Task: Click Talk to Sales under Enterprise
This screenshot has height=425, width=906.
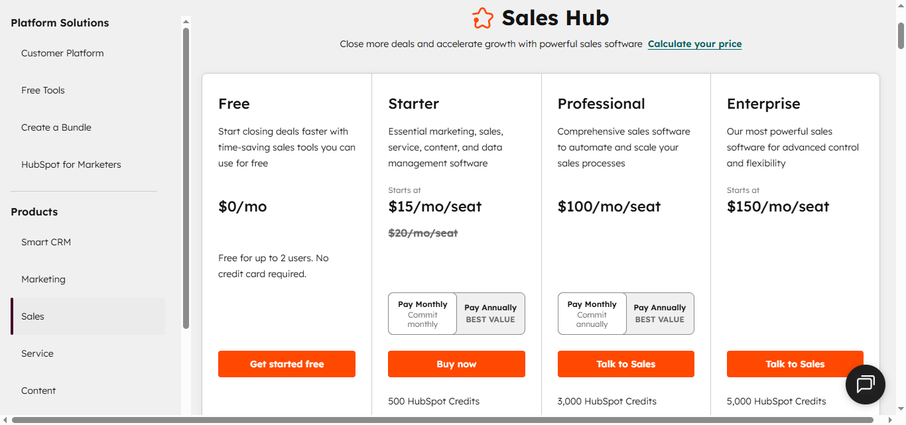Action: [795, 363]
